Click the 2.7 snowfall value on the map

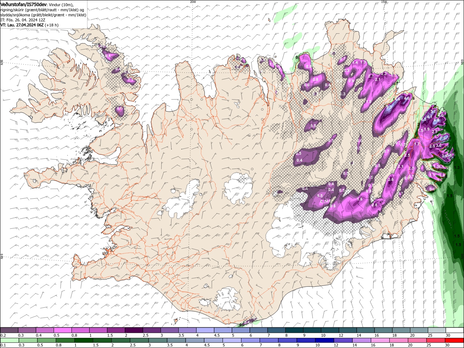(371, 76)
